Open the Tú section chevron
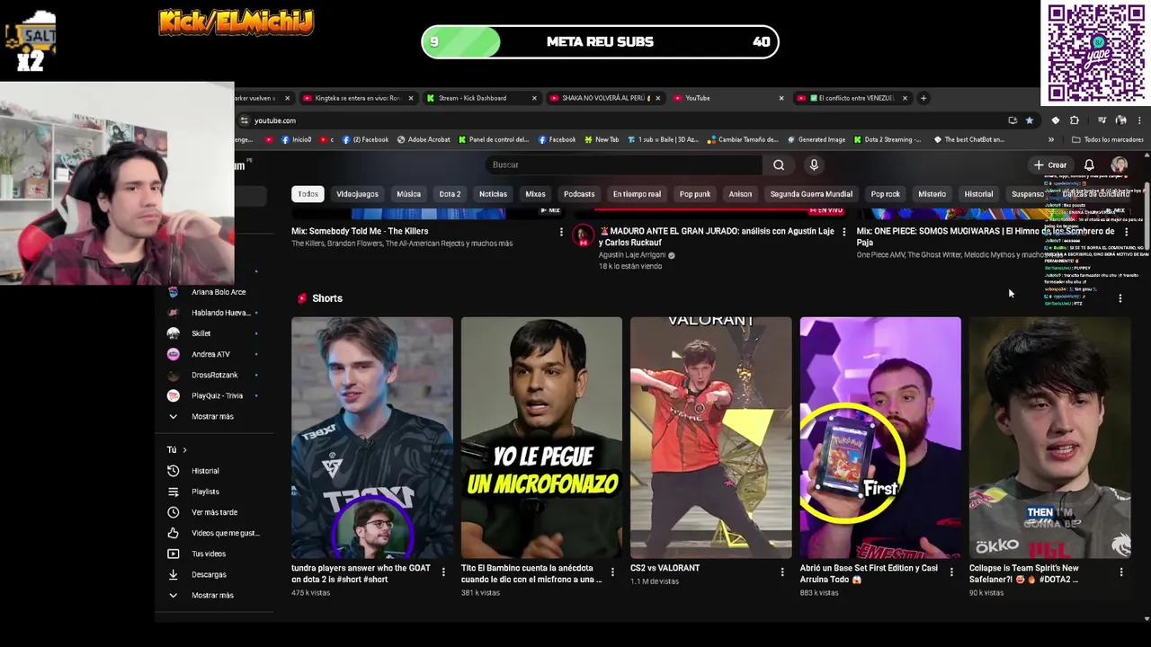 tap(184, 450)
